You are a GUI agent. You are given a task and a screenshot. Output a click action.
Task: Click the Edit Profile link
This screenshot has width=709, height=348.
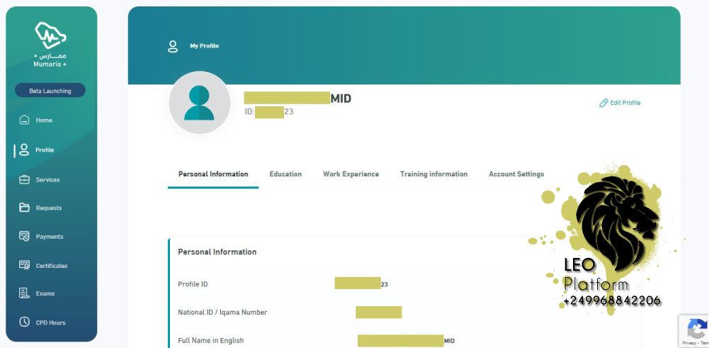pos(625,103)
